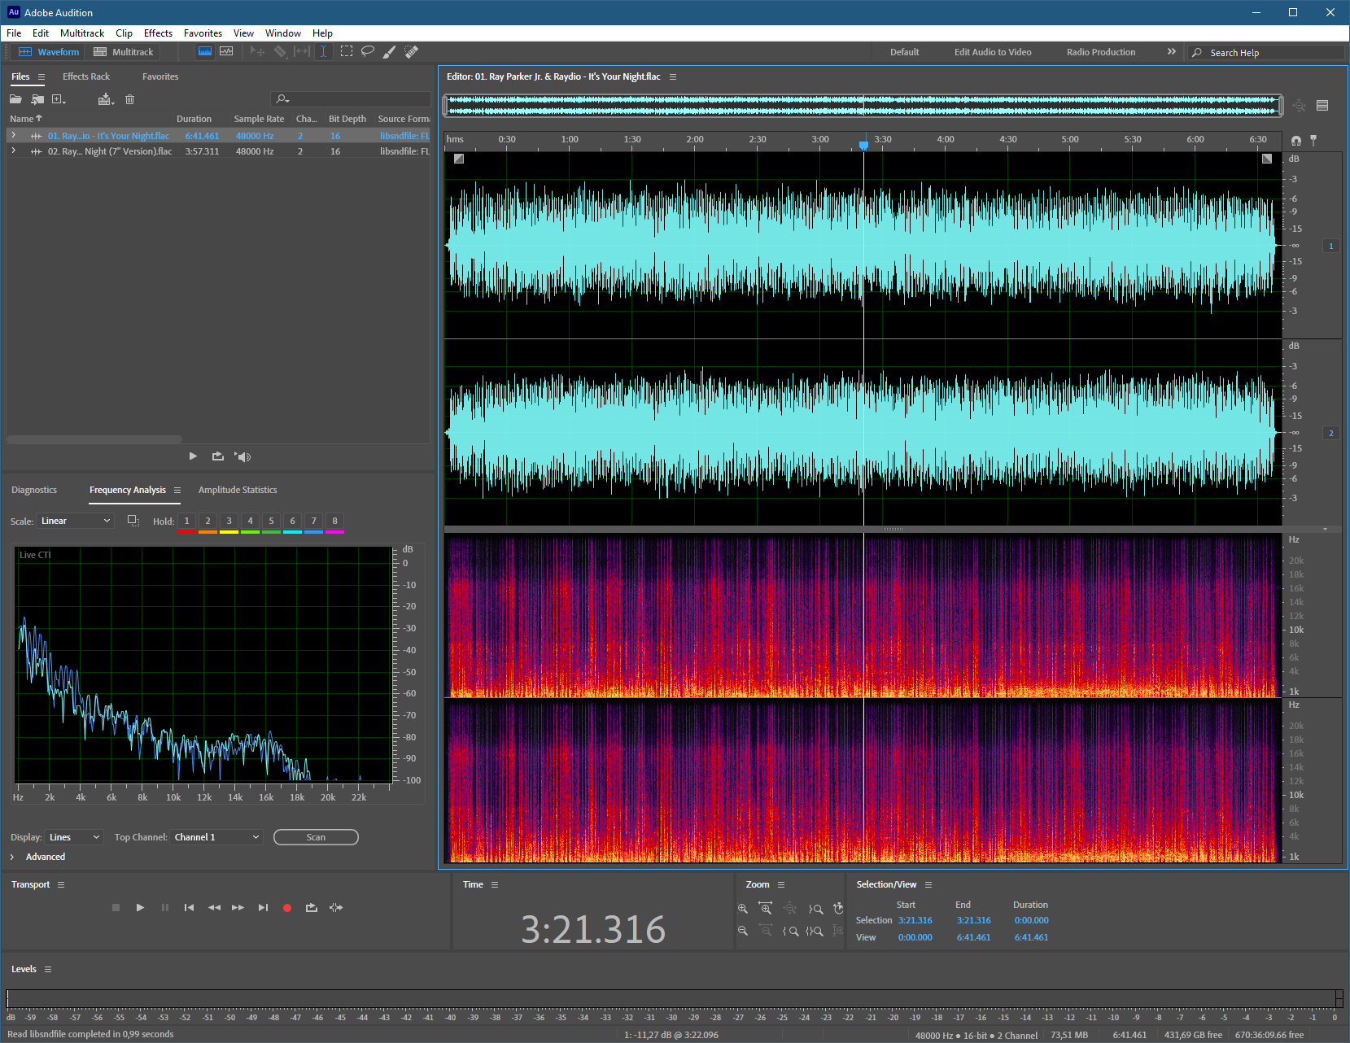Click the Open File folder icon
This screenshot has height=1043, width=1350.
coord(15,99)
